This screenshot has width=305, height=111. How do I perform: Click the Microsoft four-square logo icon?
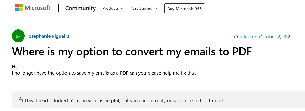click(19, 8)
